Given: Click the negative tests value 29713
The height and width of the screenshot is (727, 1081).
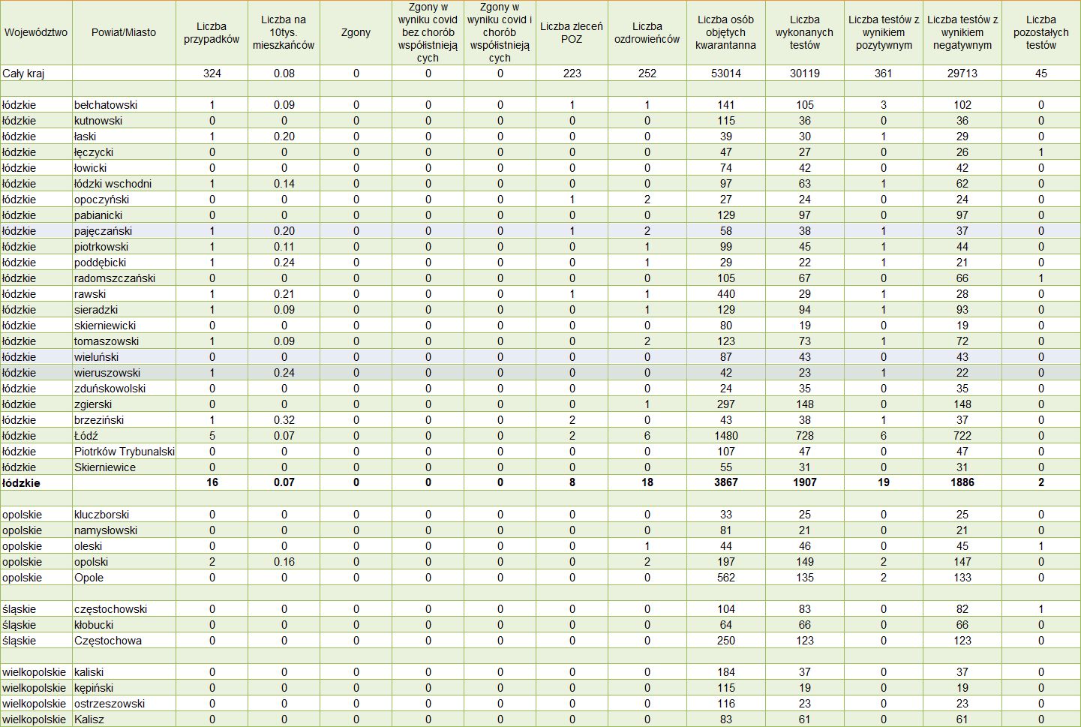Looking at the screenshot, I should pyautogui.click(x=962, y=74).
